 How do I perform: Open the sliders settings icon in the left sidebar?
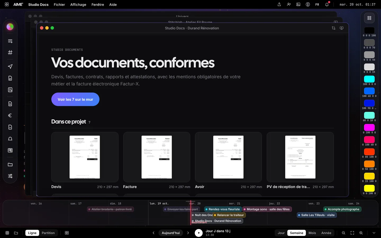coord(10,176)
